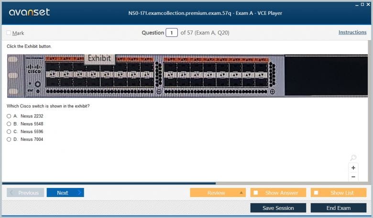Image resolution: width=373 pixels, height=218 pixels.
Task: Open the Instructions link
Action: point(352,32)
